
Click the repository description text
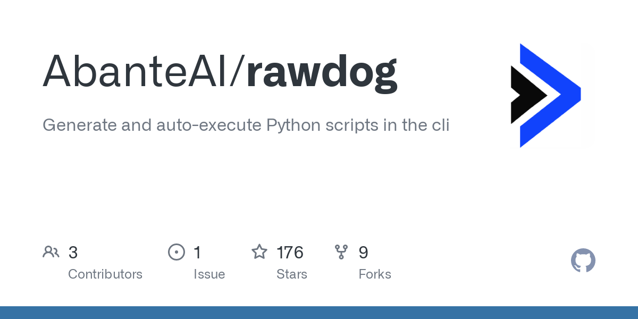[x=246, y=125]
